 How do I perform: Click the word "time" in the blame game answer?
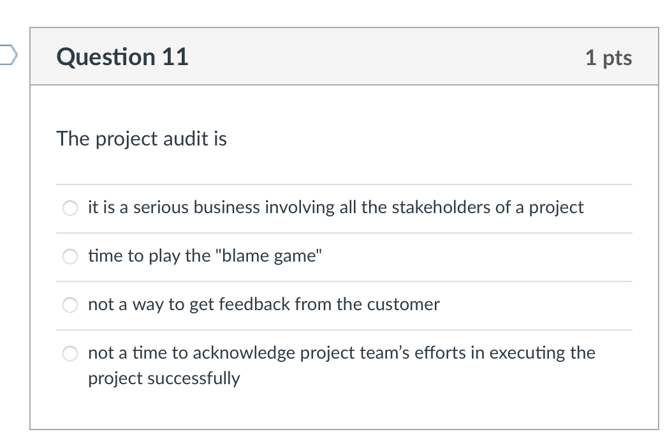[105, 256]
